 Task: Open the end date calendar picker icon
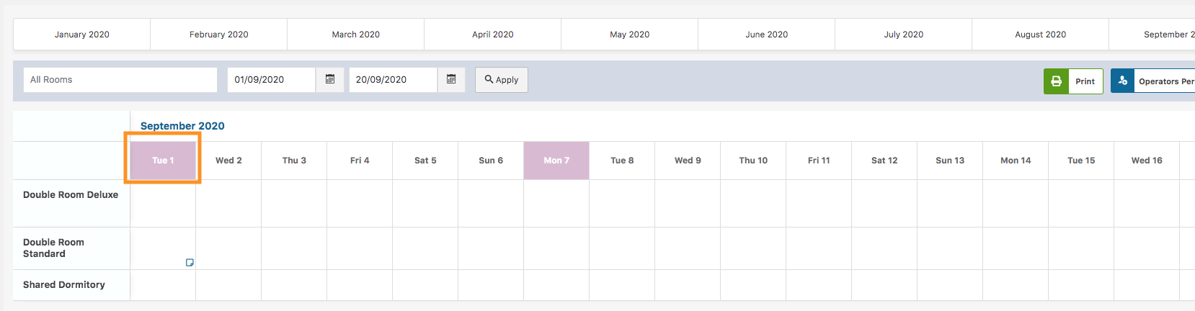[x=451, y=79]
